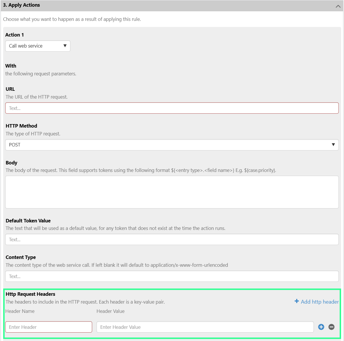
Task: Select the Header Value column label
Action: pos(110,311)
